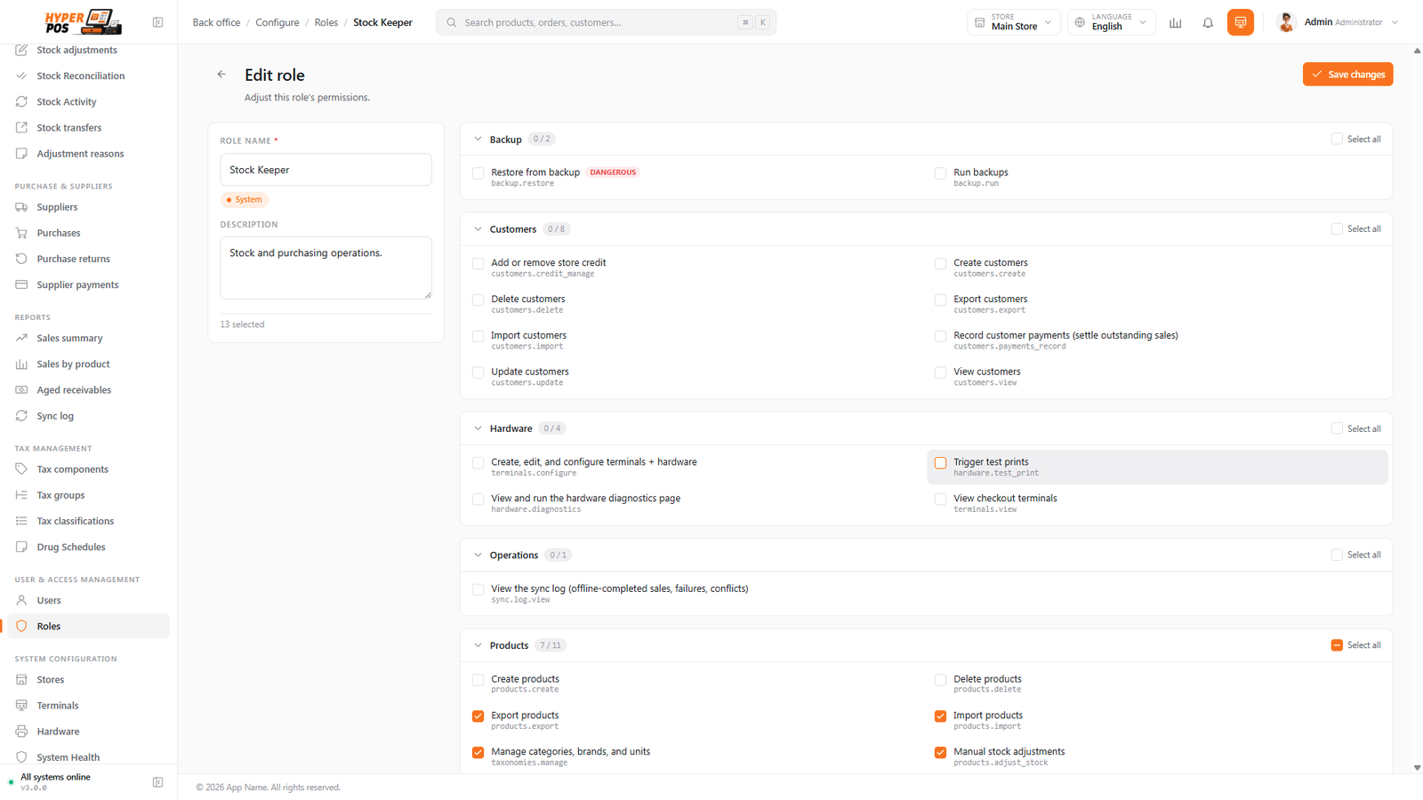Viewport: 1423px width, 800px height.
Task: Open the orange POS terminal icon
Action: click(1240, 22)
